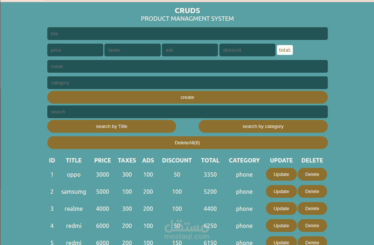The width and height of the screenshot is (374, 245).
Task: Update the realme product row
Action: point(281,209)
